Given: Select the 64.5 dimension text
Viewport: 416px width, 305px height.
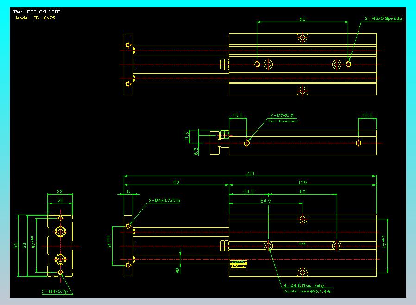Looking at the screenshot, I should point(265,201).
